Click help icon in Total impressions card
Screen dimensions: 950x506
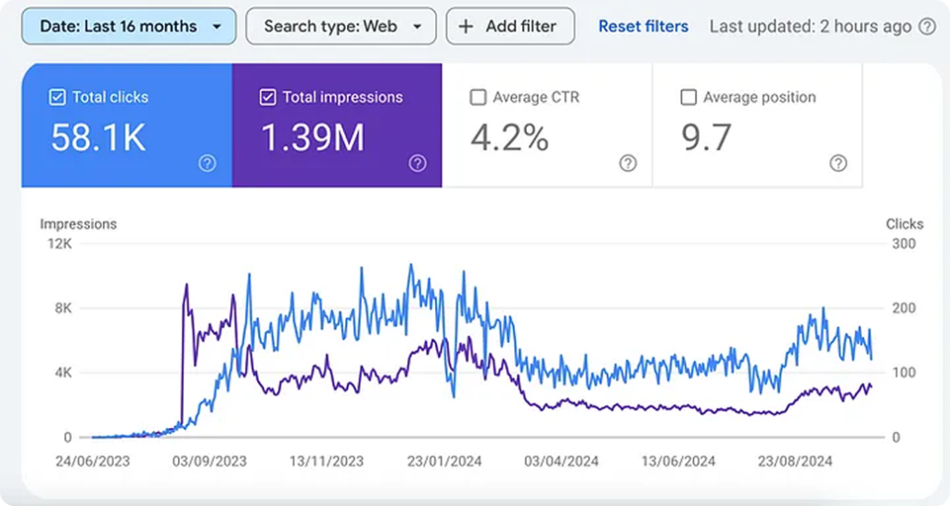[417, 163]
